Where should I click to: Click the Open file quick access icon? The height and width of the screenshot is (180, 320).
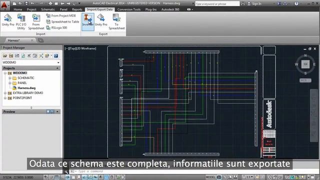[x=20, y=3]
